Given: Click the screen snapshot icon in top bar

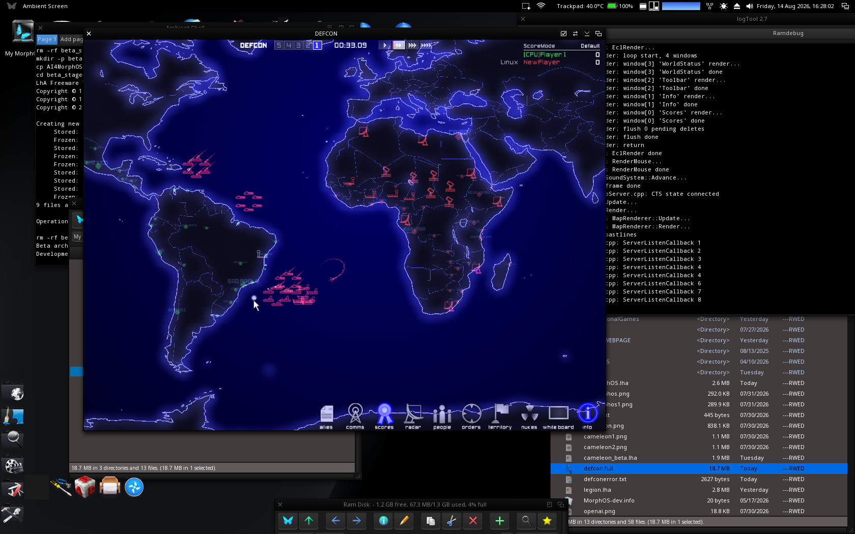Looking at the screenshot, I should [x=526, y=6].
